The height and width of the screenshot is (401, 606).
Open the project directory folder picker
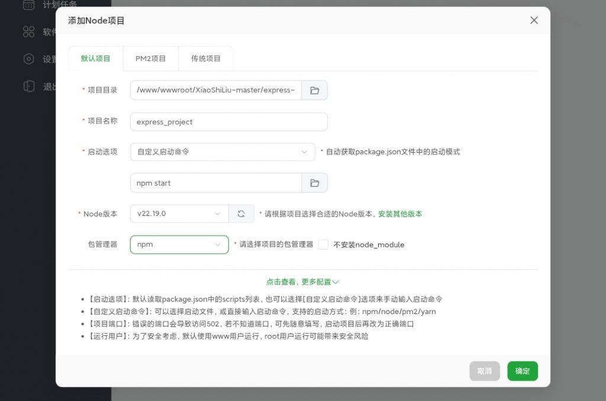point(315,90)
